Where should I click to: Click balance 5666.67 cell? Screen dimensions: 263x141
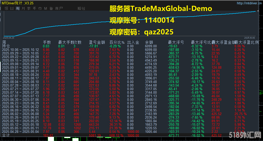click(x=151, y=53)
